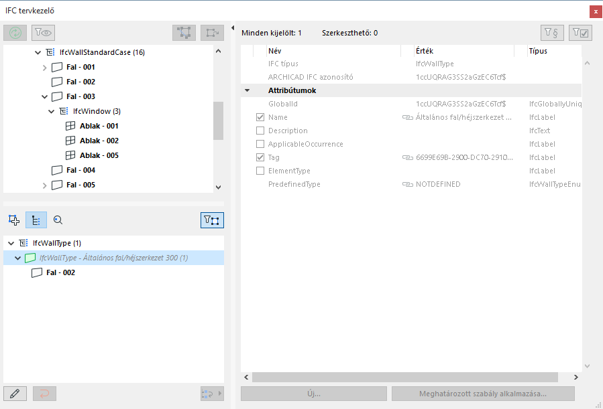Viewport: 603px width, 409px height.
Task: Select Fal - 004 tree item
Action: pyautogui.click(x=80, y=170)
